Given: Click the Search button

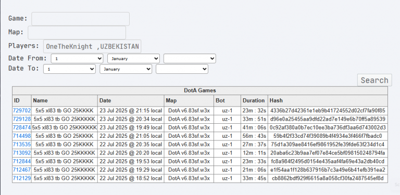Looking at the screenshot, I should (374, 80).
